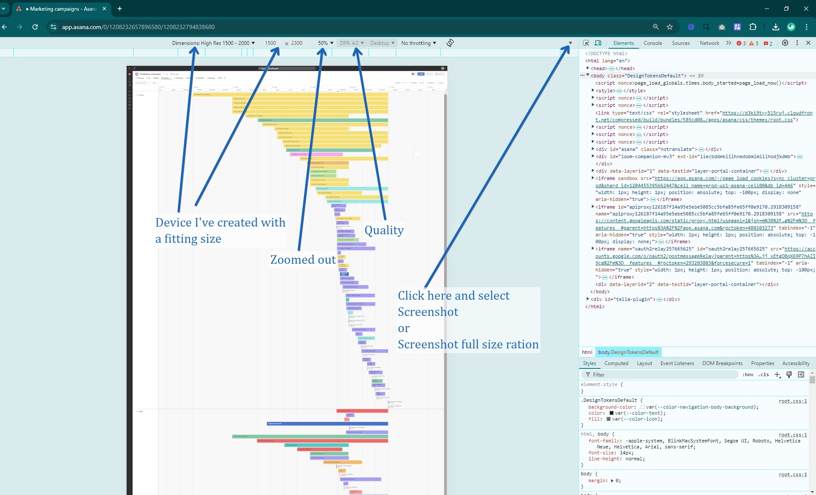The height and width of the screenshot is (495, 816).
Task: Toggle element pseudo-states with :hov
Action: 748,375
